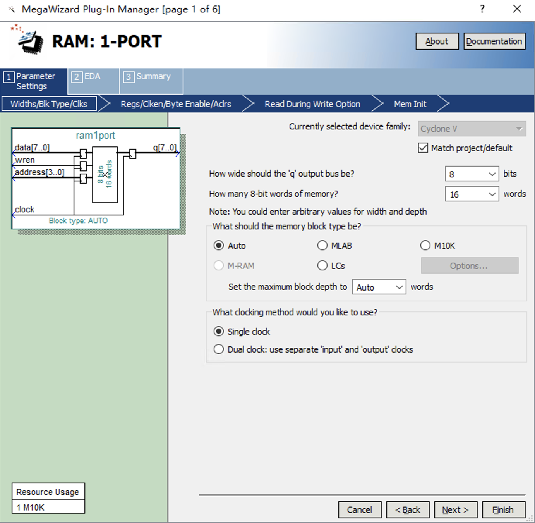535x523 pixels.
Task: Click the MegaWizard title bar app icon
Action: tap(12, 9)
